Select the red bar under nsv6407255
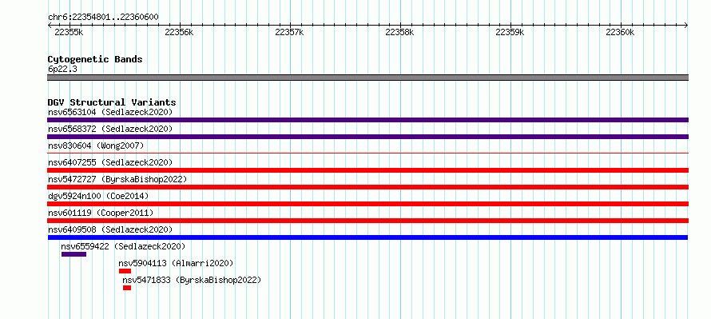 367,170
